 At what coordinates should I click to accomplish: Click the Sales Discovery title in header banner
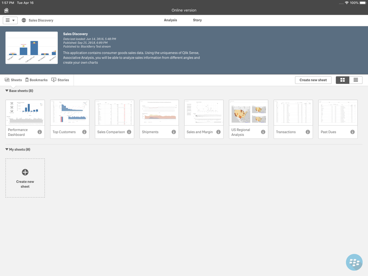(x=75, y=34)
